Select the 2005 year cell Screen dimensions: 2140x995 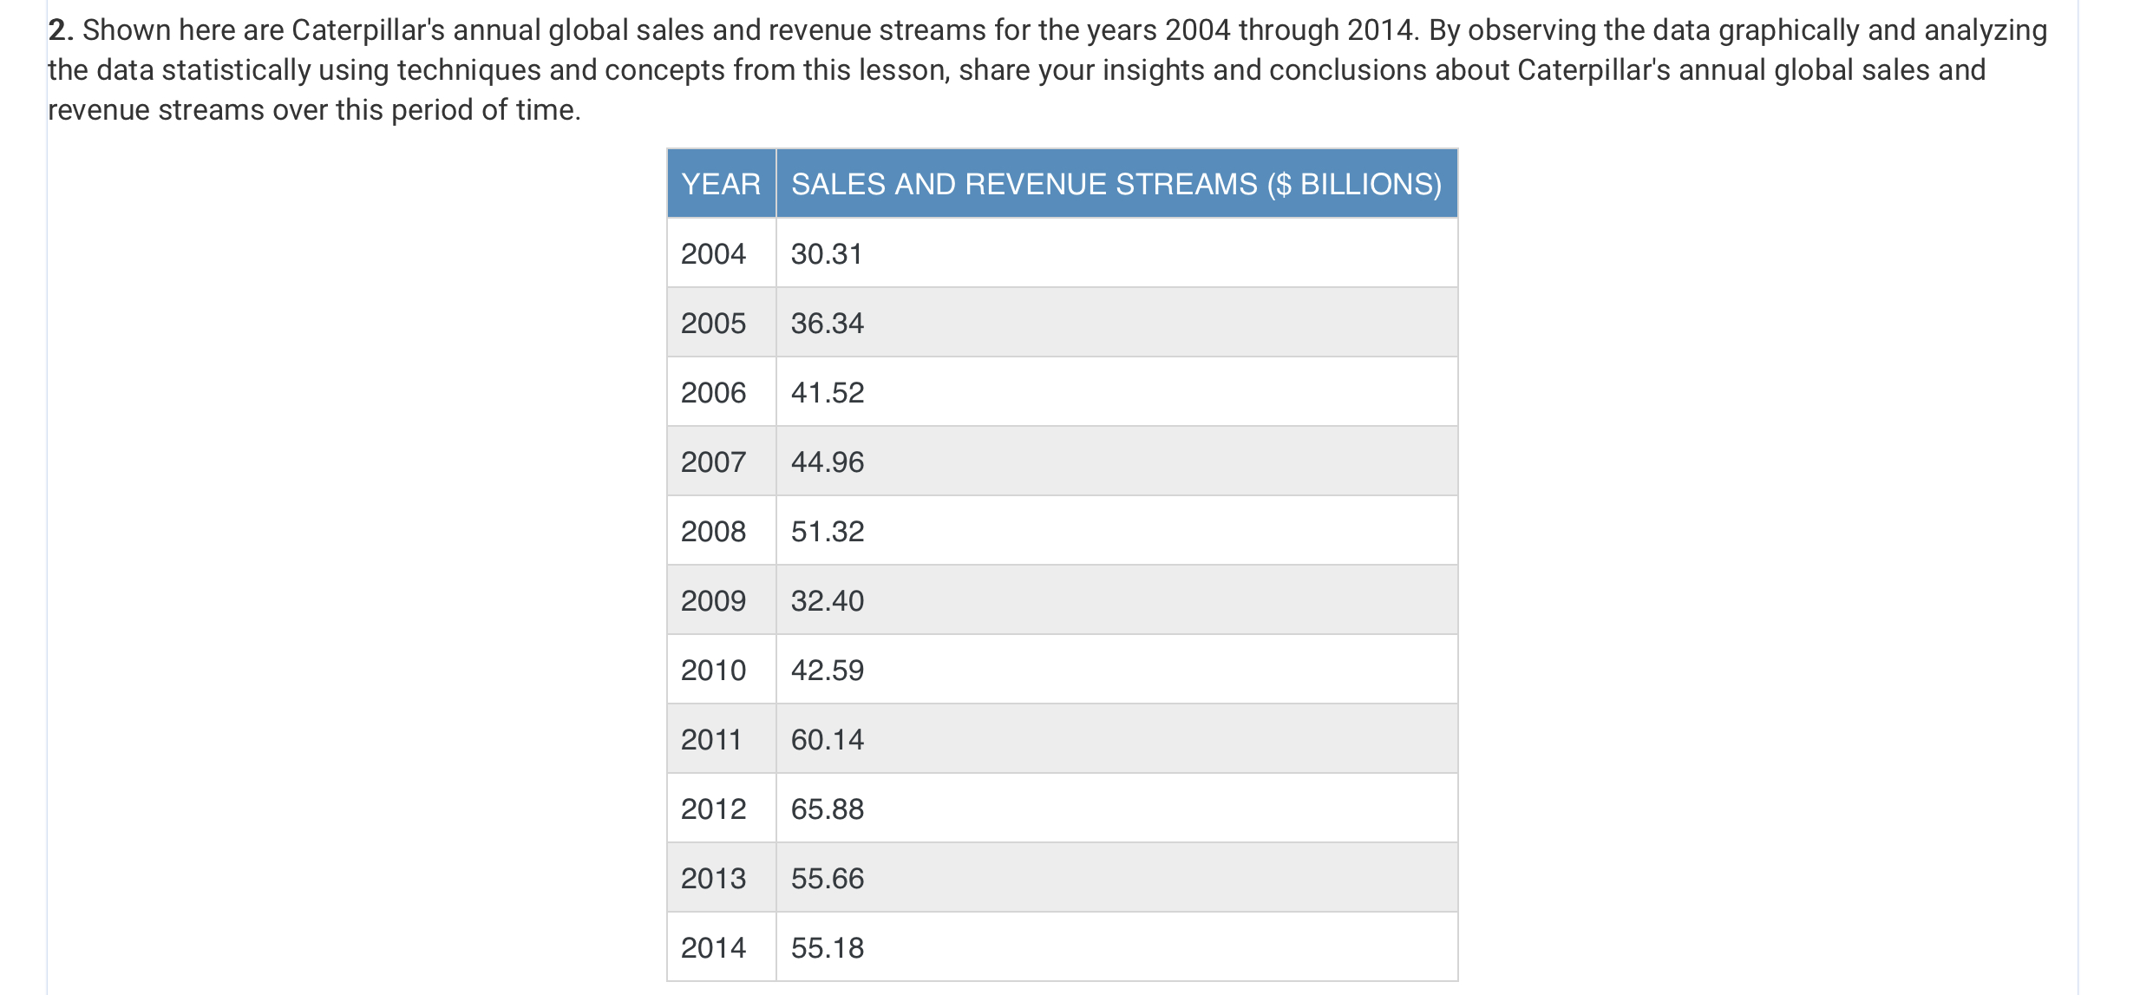pos(721,322)
